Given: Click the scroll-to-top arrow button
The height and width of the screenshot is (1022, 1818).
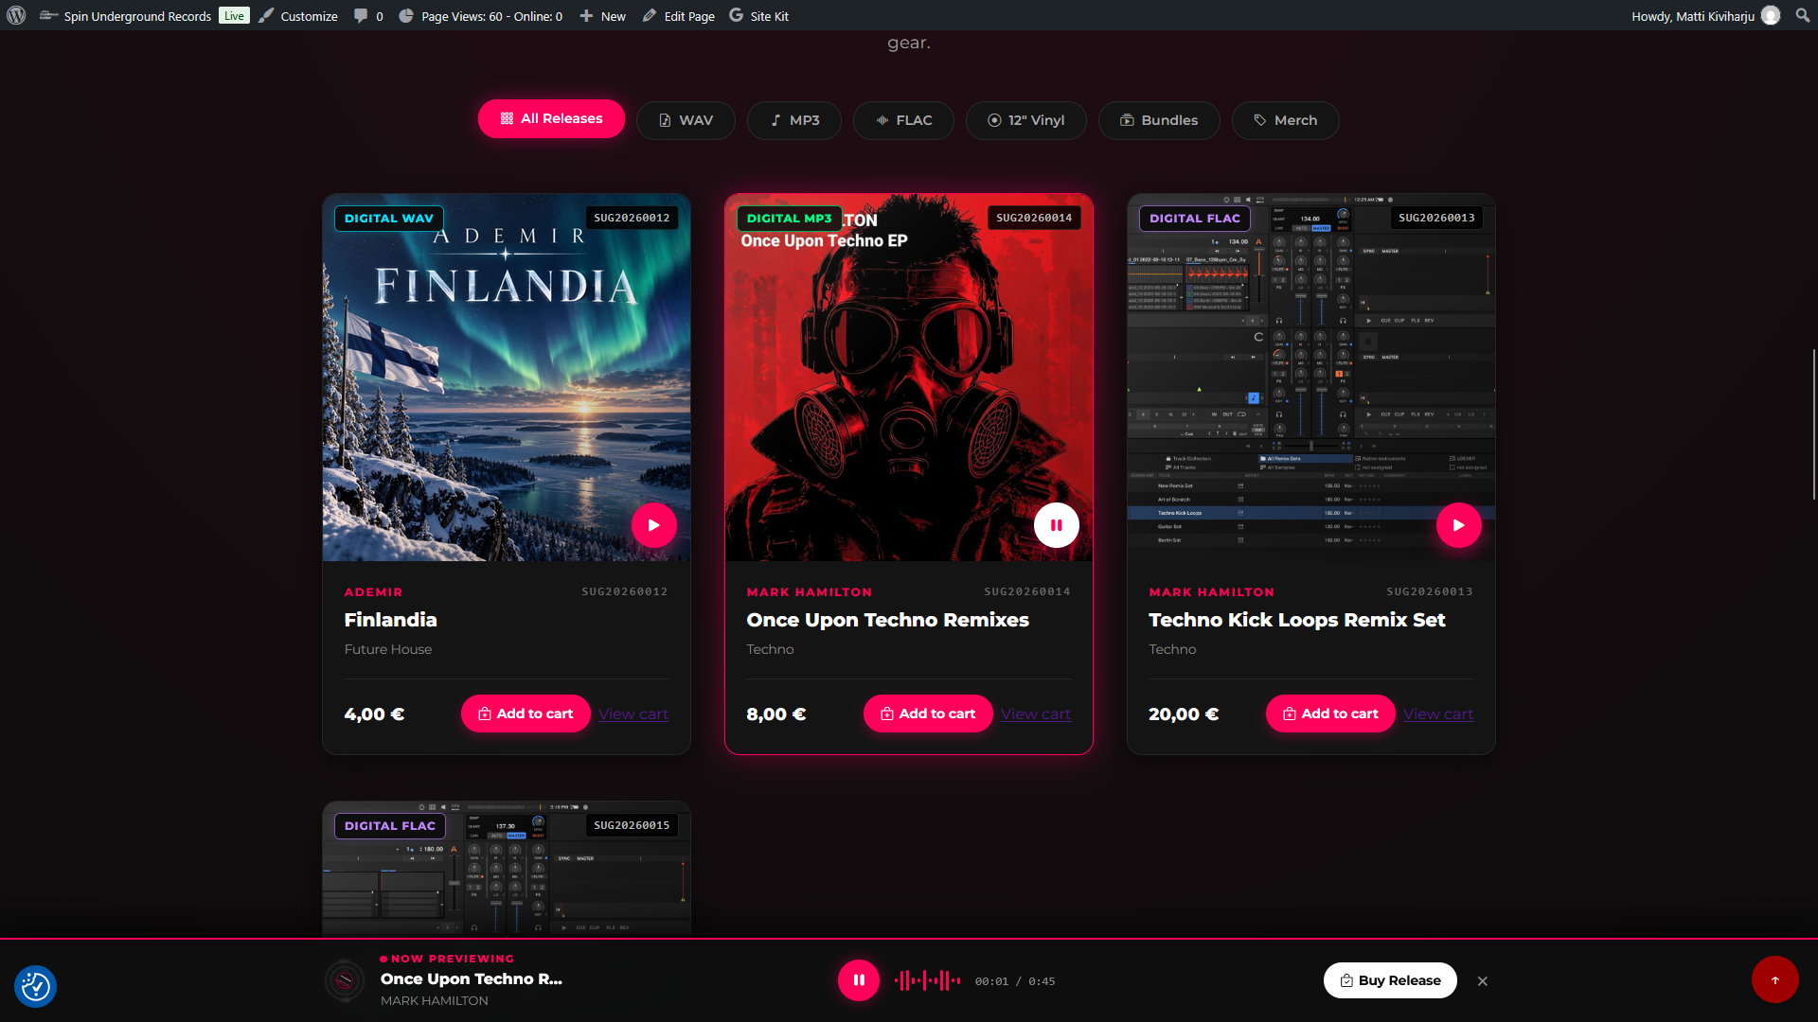Looking at the screenshot, I should click(x=1775, y=979).
